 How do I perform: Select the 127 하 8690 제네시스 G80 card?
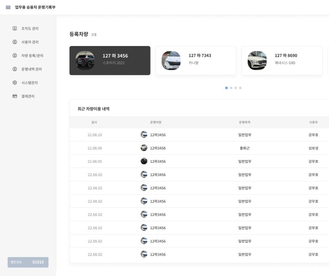click(282, 60)
